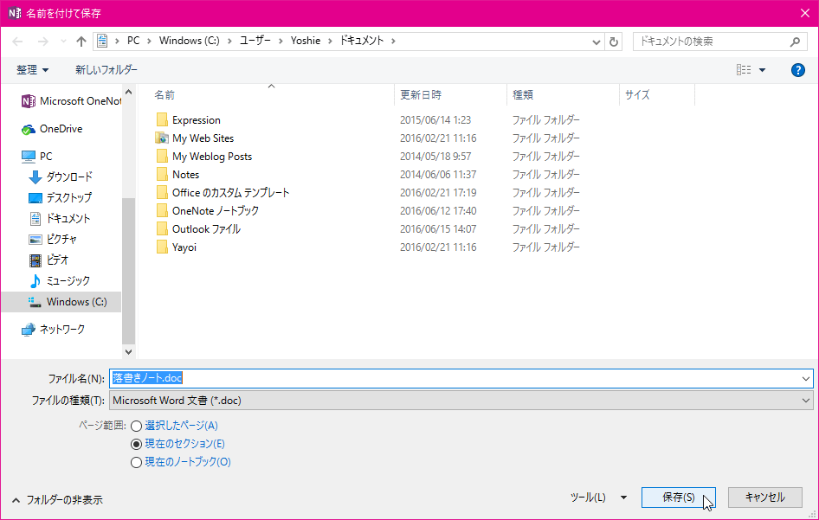Click the キャンセル button

point(764,498)
